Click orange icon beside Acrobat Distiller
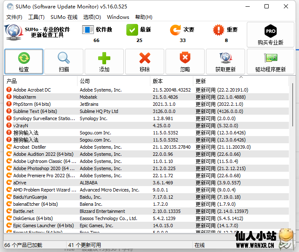This screenshot has width=299, height=252. 9,147
